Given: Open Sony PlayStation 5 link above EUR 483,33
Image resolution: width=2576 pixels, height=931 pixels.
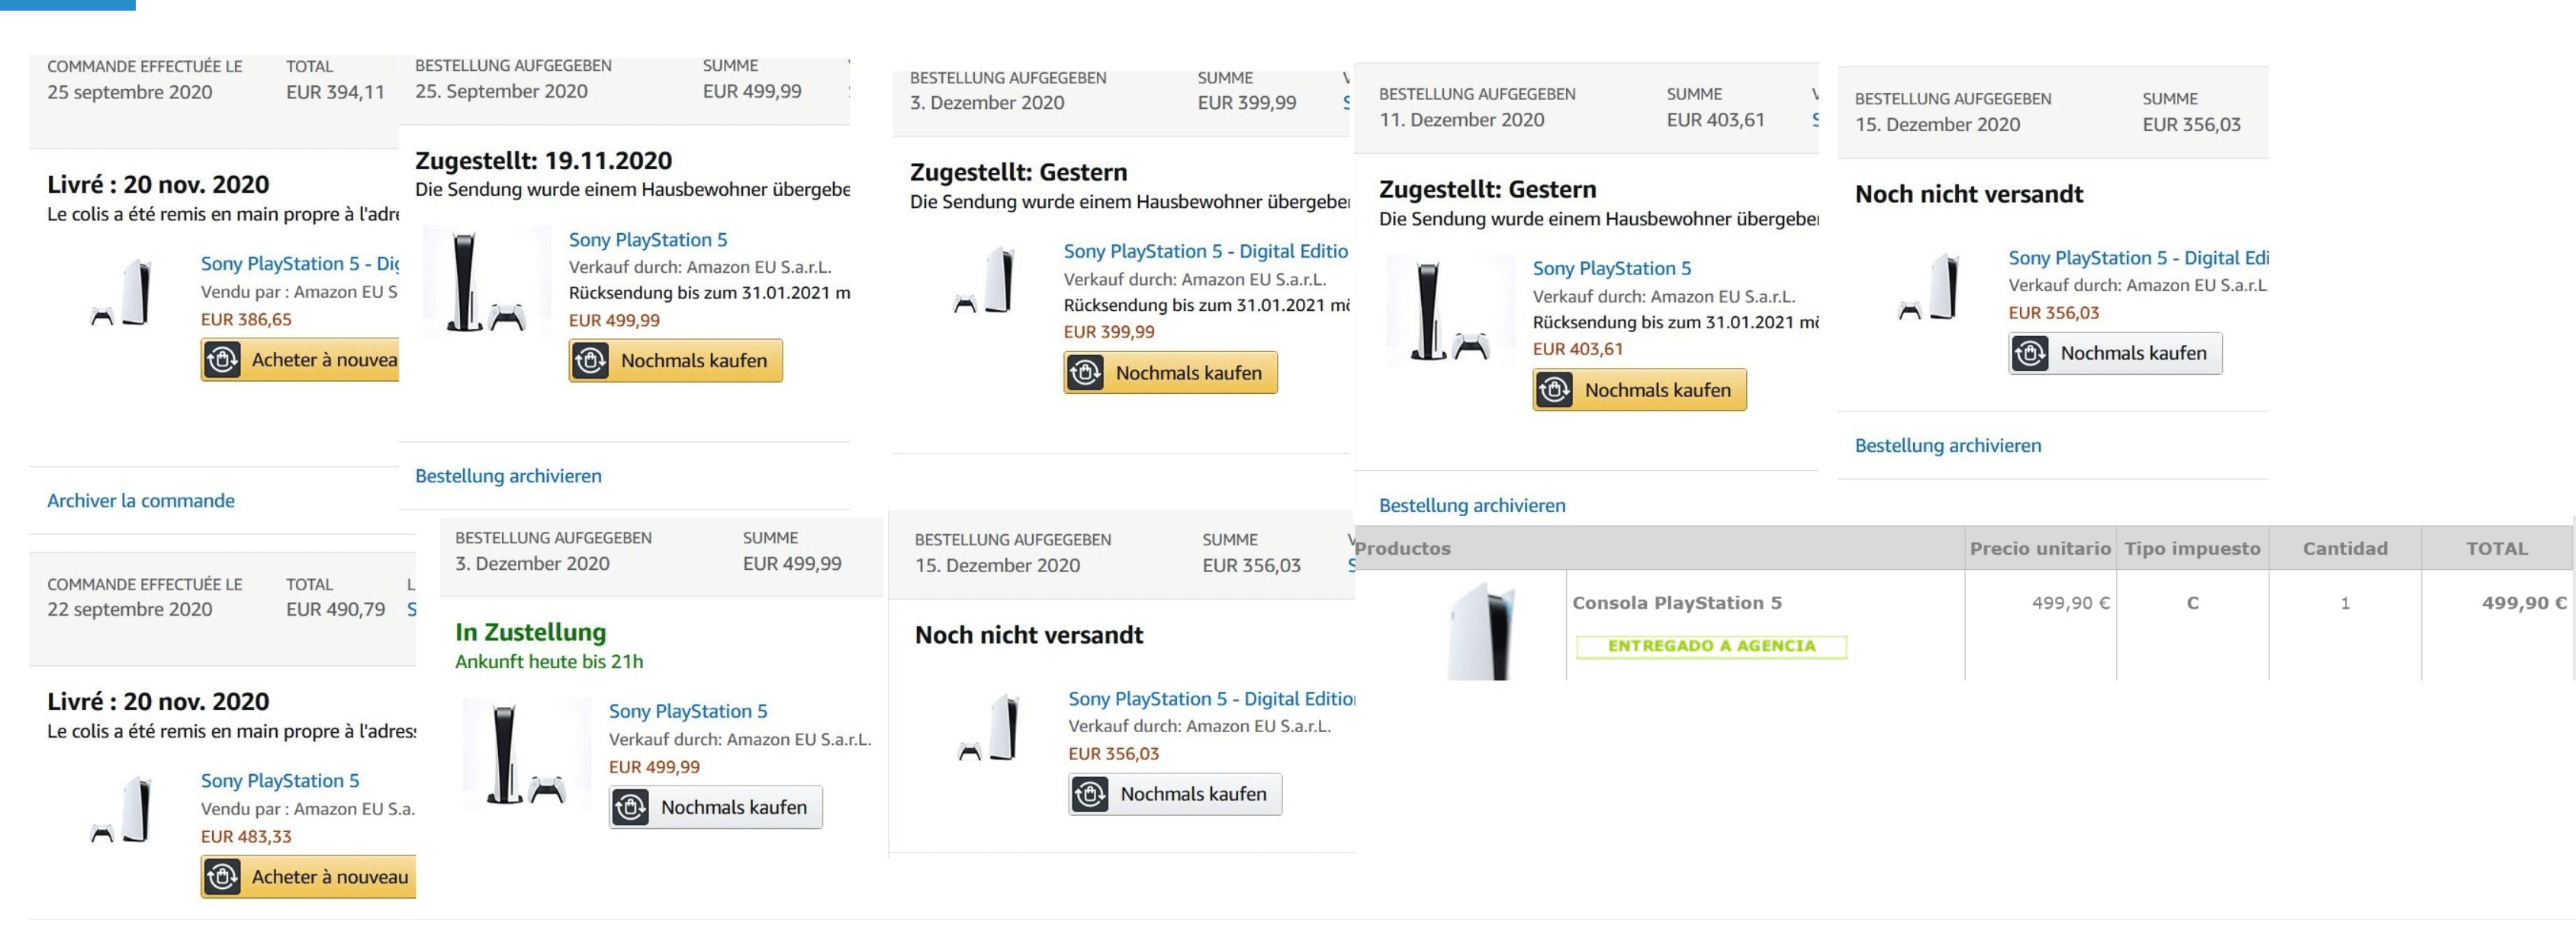Looking at the screenshot, I should point(280,781).
